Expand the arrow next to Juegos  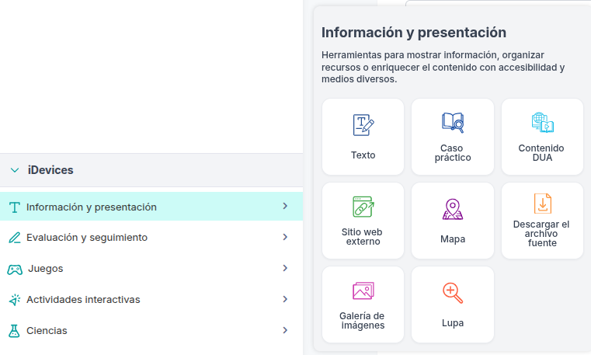[x=285, y=268]
